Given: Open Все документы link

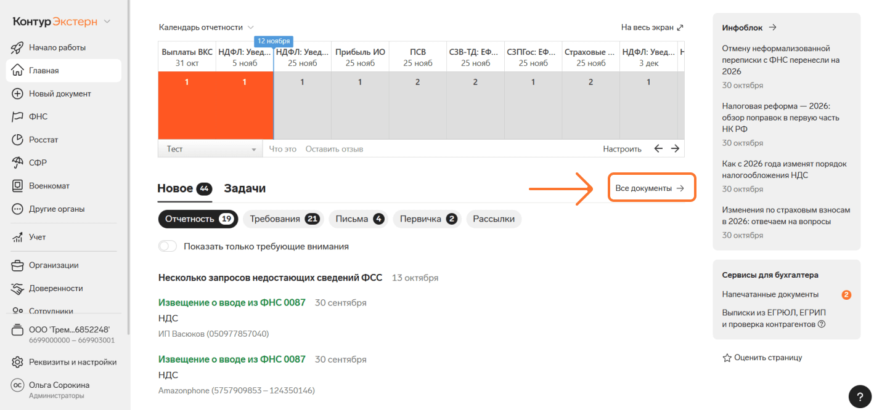Looking at the screenshot, I should click(650, 188).
